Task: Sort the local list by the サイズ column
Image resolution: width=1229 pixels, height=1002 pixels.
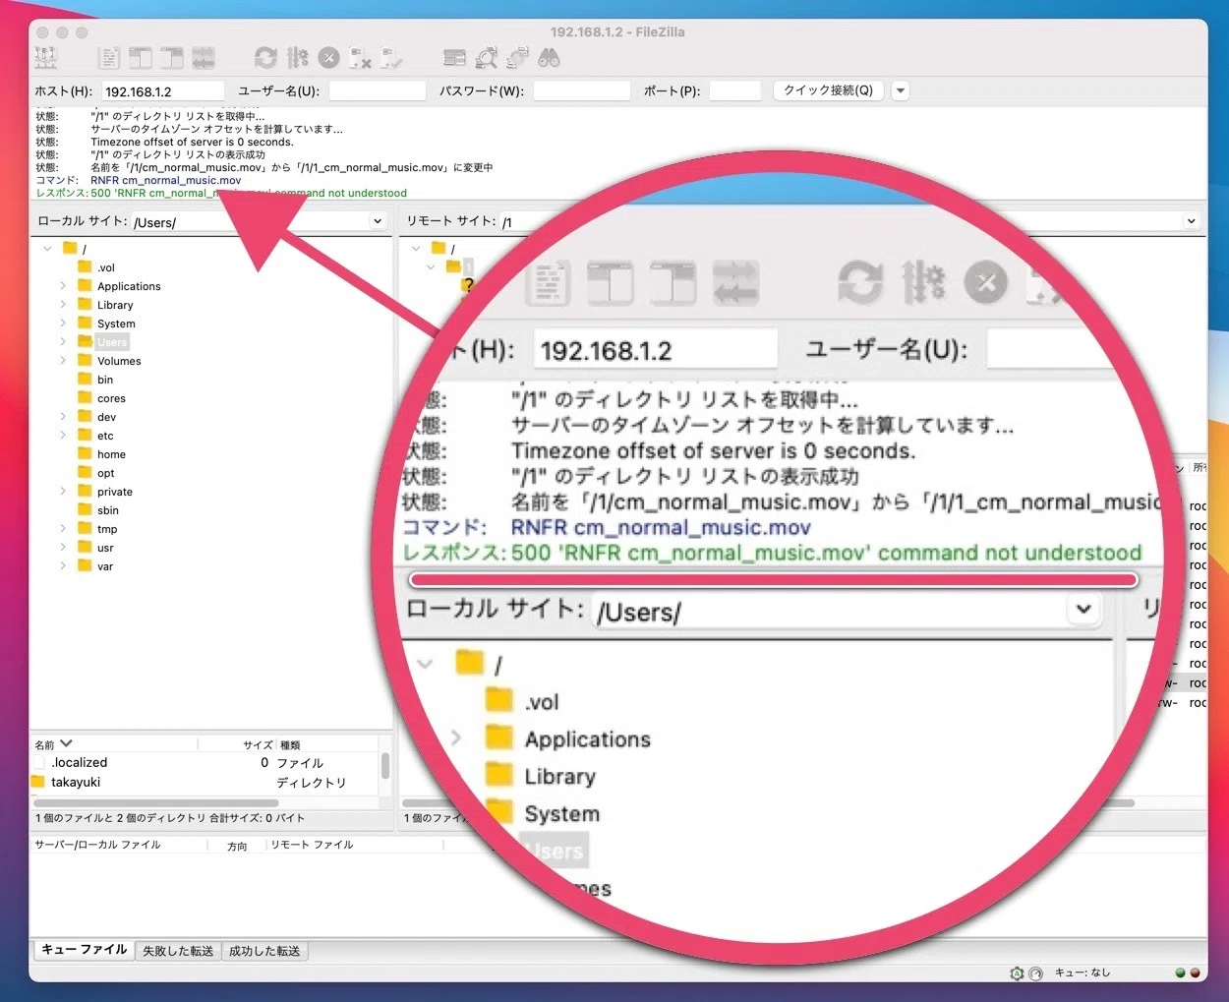Action: tap(258, 744)
